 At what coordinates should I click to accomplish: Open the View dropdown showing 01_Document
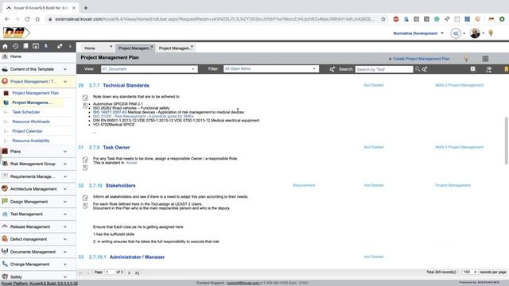point(149,69)
